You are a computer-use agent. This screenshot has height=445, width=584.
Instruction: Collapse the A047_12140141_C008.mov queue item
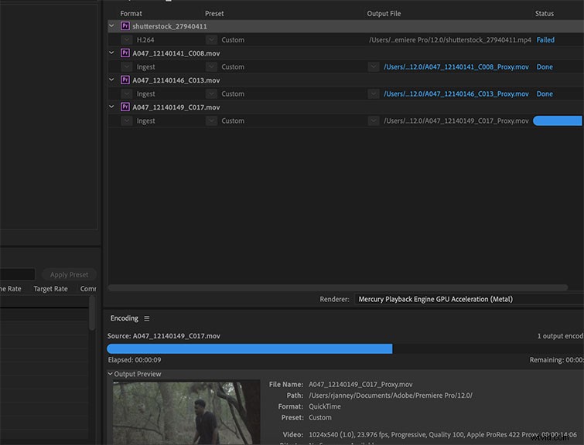[111, 53]
